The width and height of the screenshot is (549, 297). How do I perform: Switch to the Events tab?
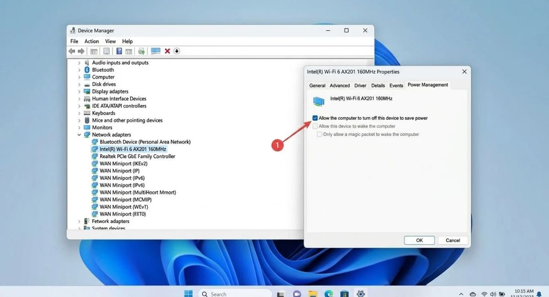[396, 85]
